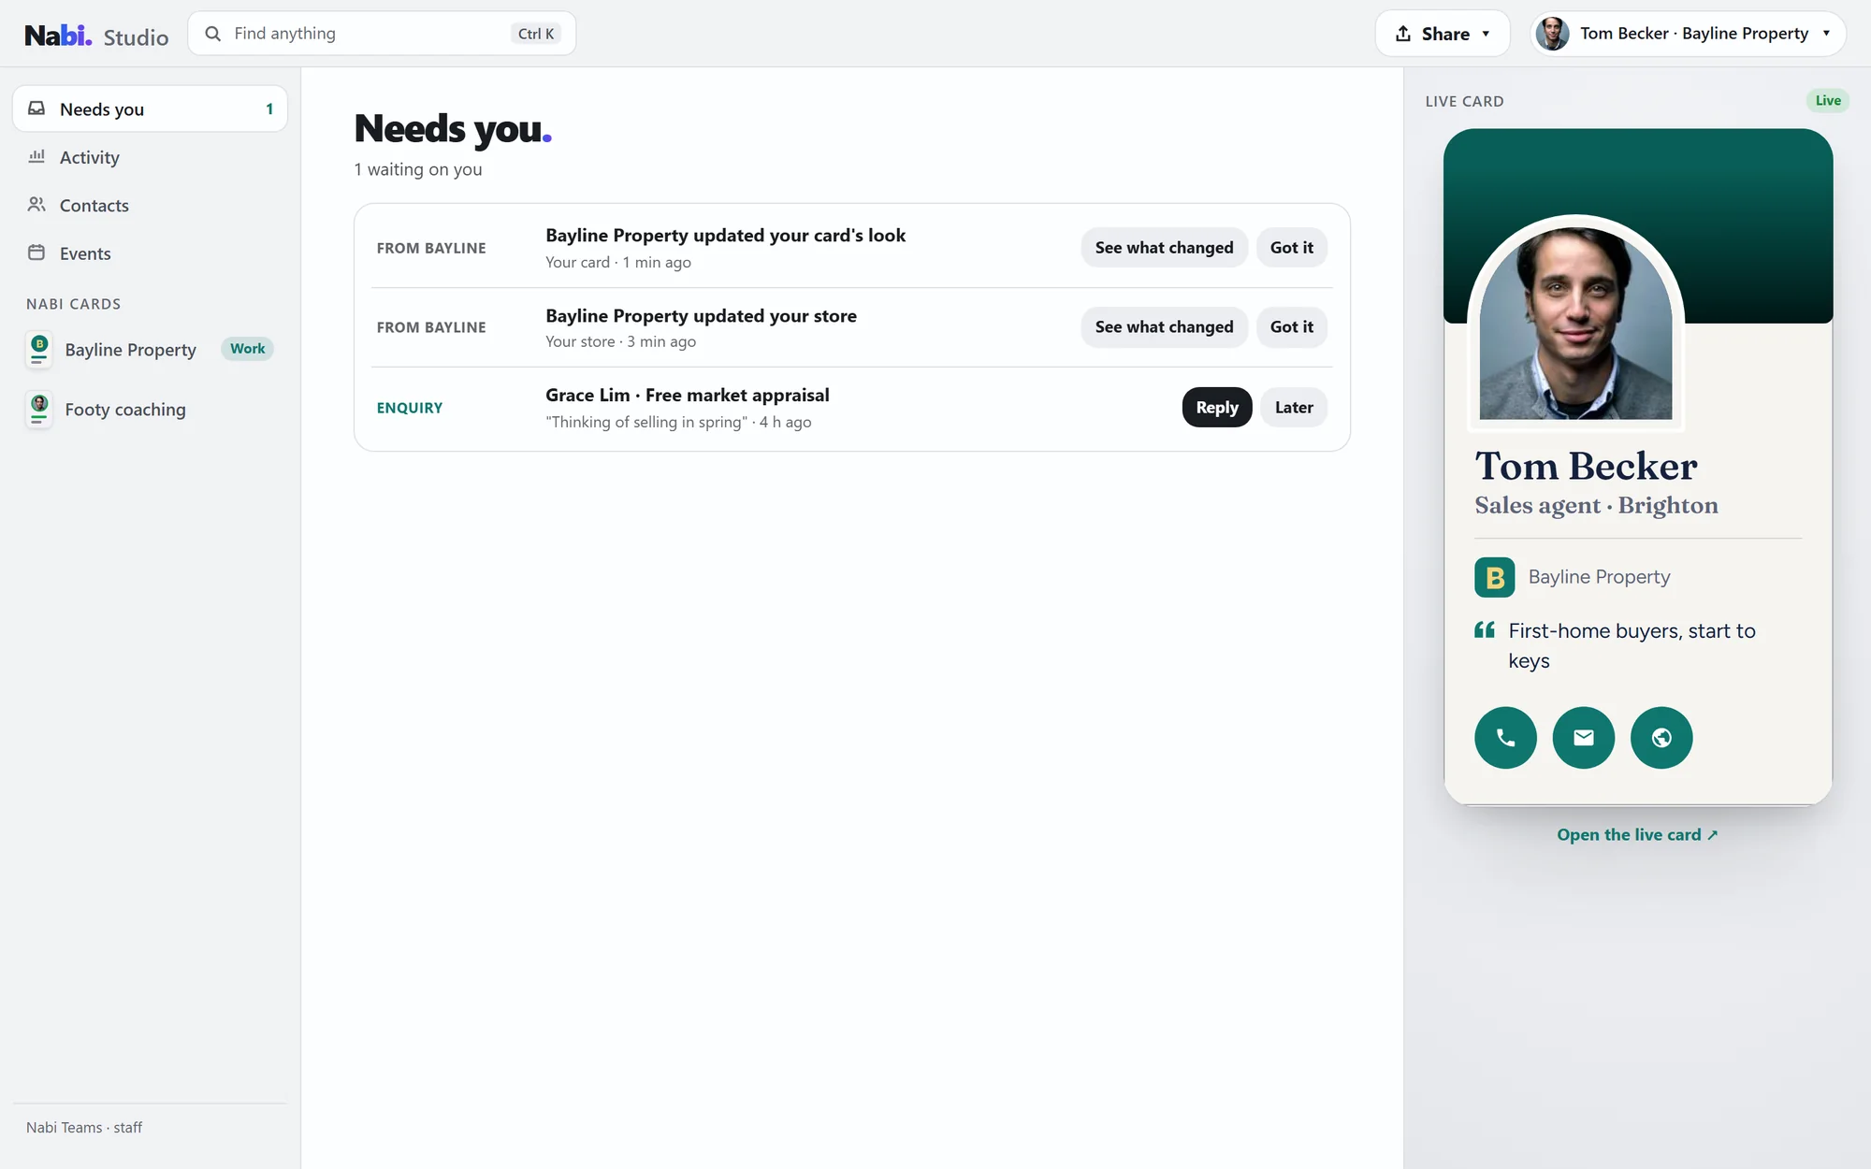Go to the Contacts page
1871x1169 pixels.
[150, 206]
